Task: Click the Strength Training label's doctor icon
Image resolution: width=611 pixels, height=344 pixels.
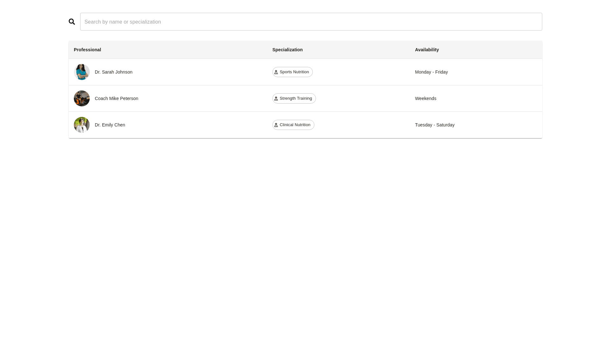Action: pyautogui.click(x=276, y=99)
